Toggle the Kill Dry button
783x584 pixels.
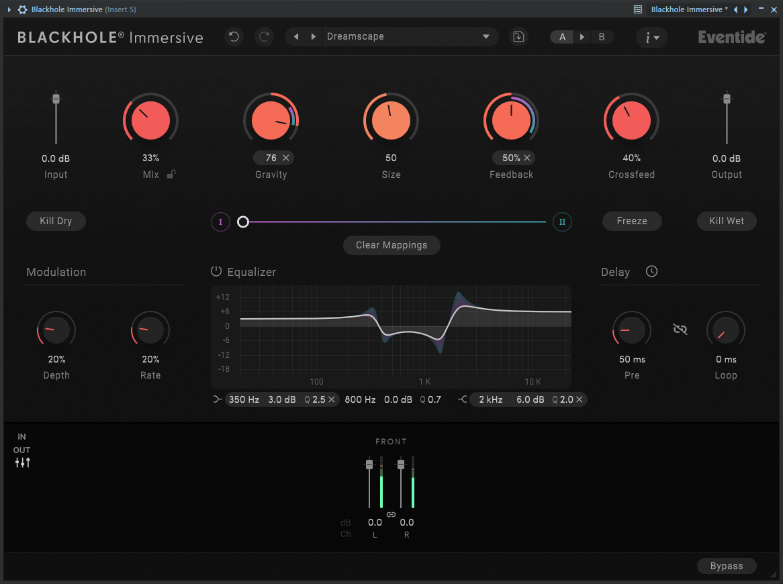[56, 221]
